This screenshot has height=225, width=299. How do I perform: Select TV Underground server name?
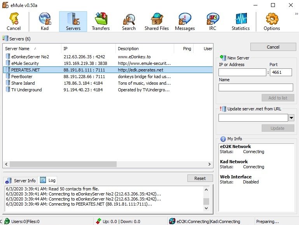pos(26,90)
